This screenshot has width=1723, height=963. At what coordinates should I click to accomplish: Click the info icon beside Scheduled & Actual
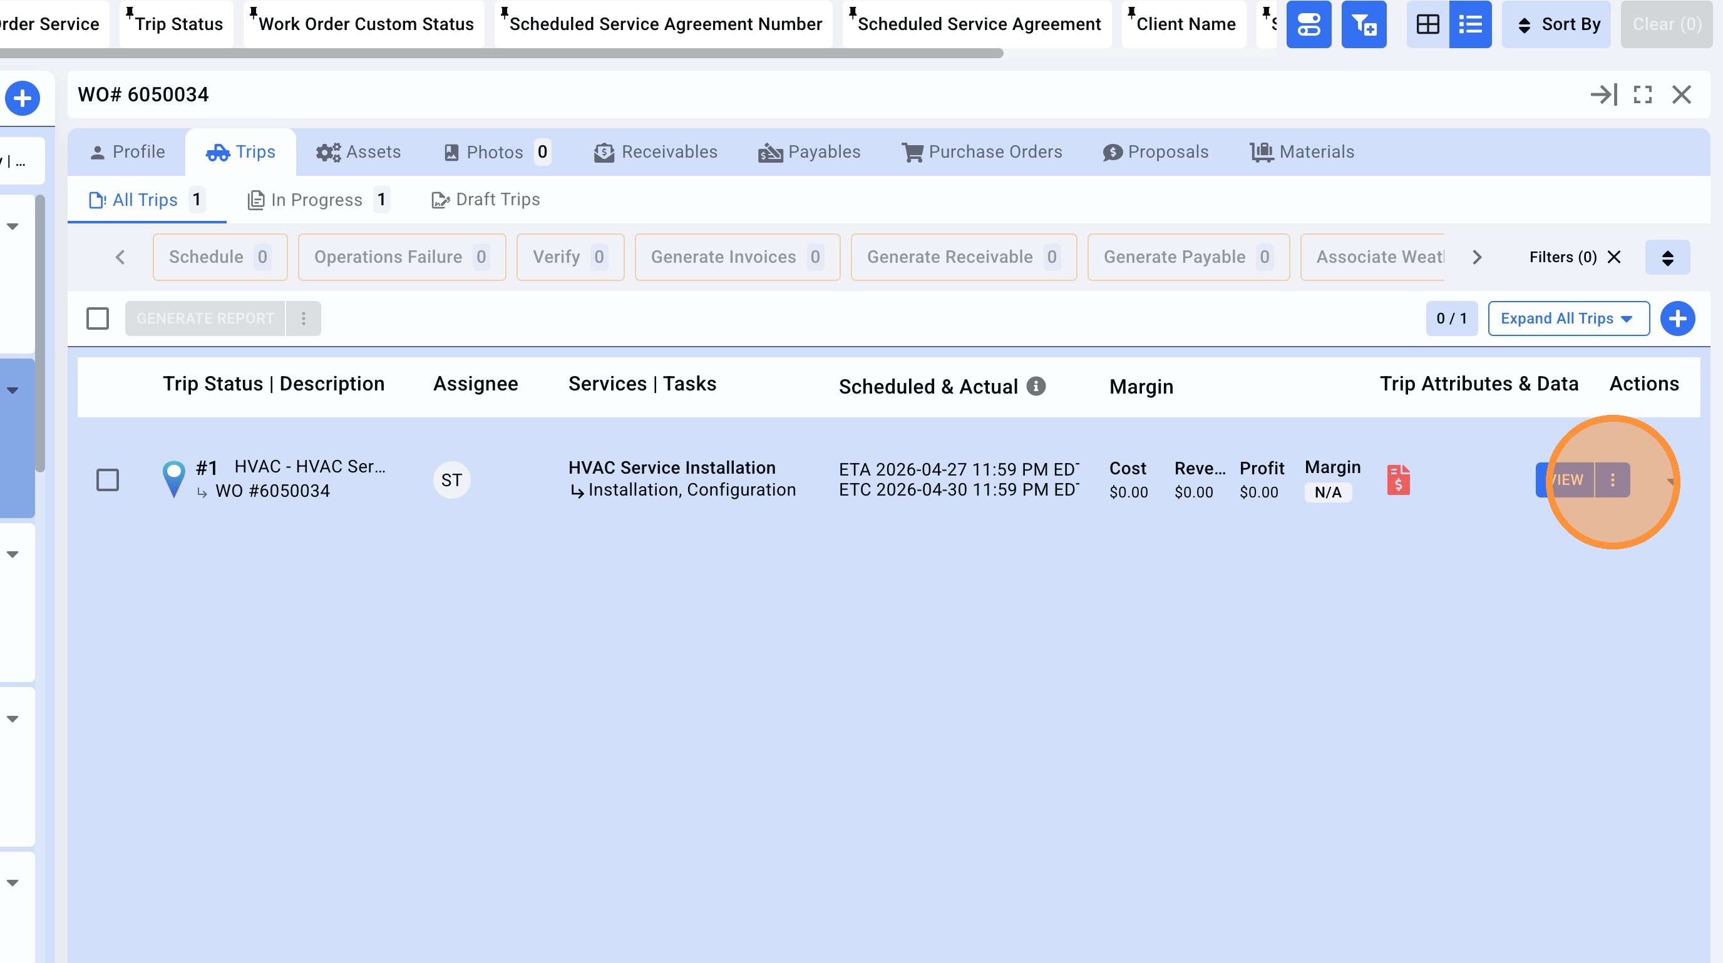click(1036, 386)
